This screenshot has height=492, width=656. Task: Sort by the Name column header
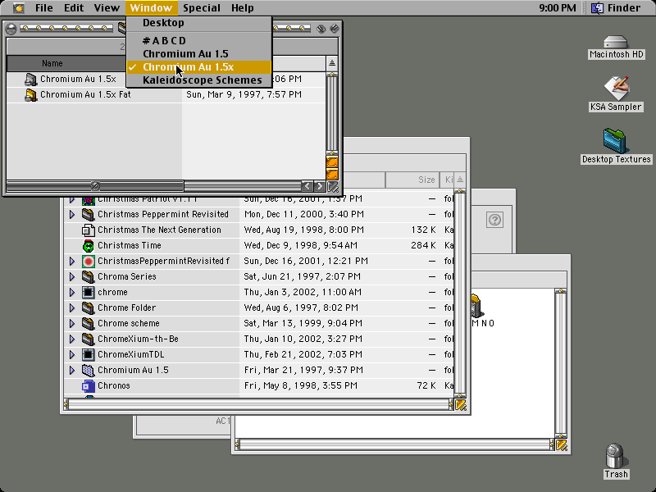(x=67, y=64)
